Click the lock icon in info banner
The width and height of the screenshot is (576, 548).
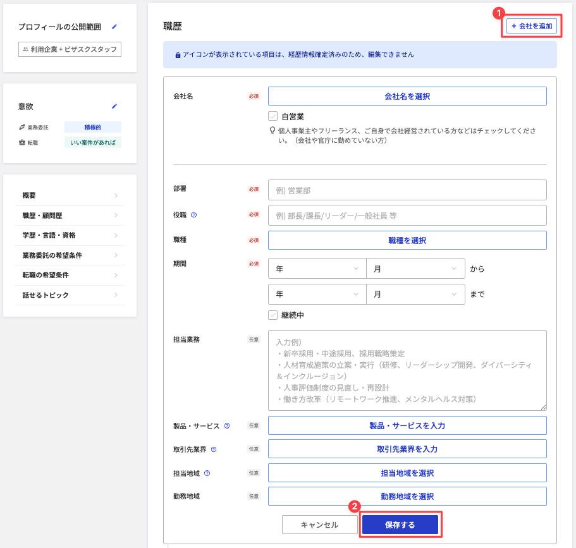pos(178,55)
